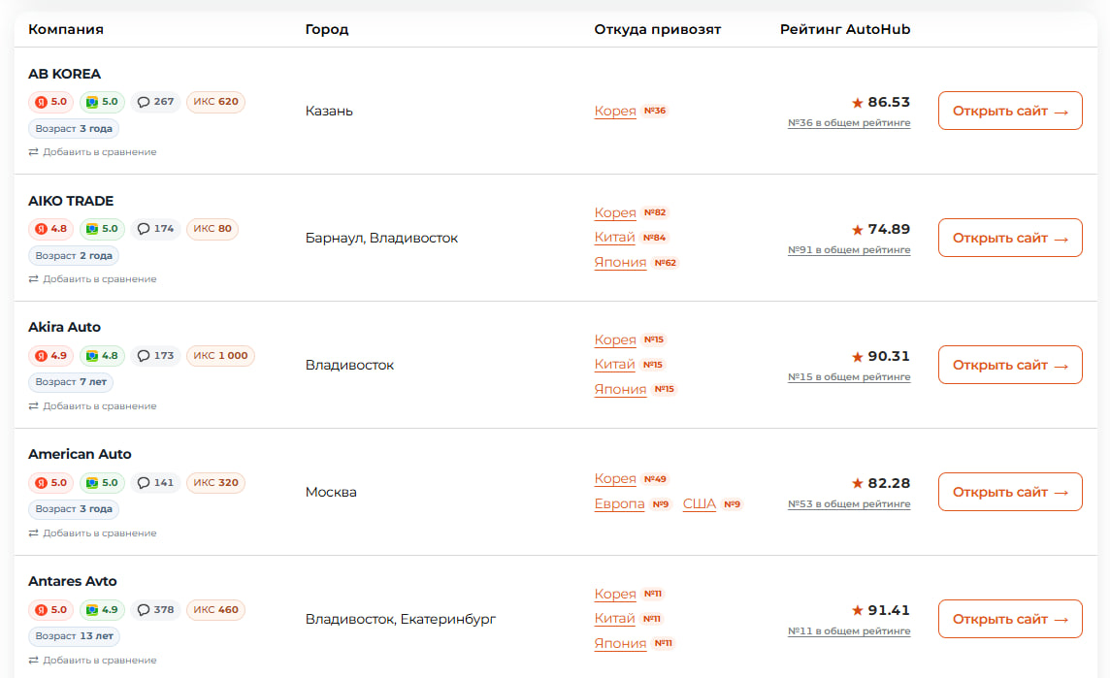Screen dimensions: 1110x678
Task: Click the city text Владивосток, Екатеринбург
Action: (401, 619)
